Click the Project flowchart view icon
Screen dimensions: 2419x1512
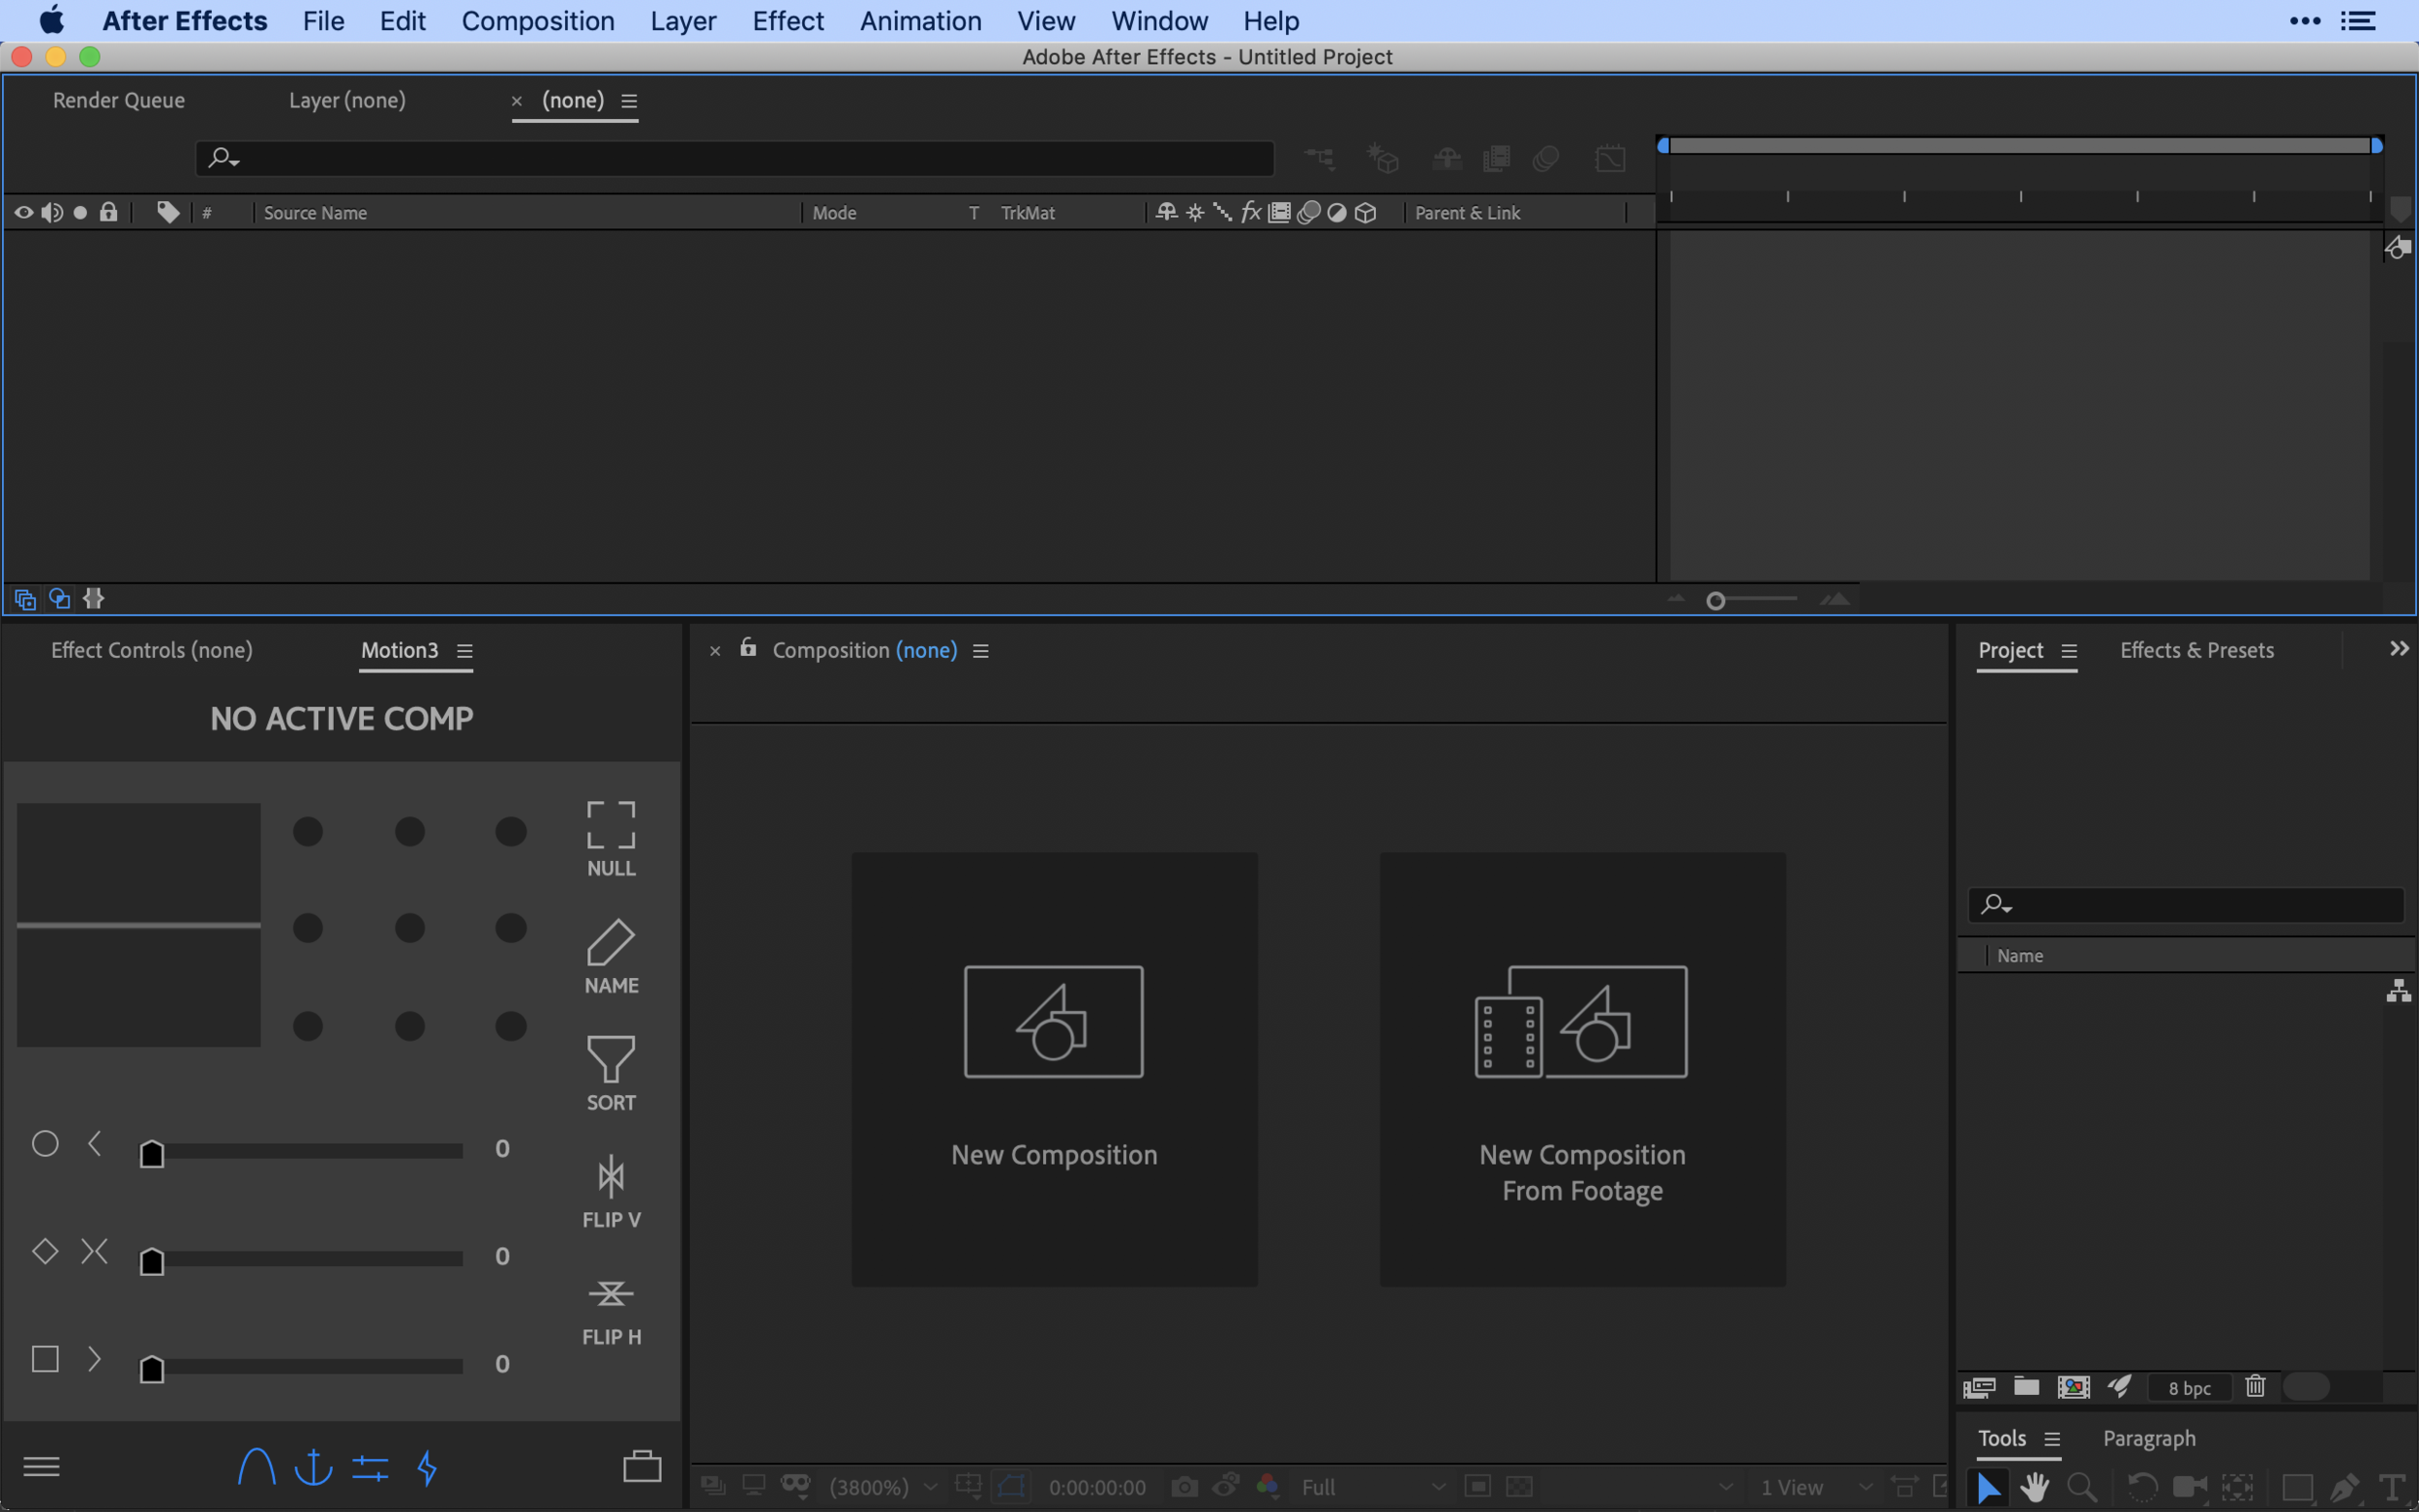click(2398, 991)
